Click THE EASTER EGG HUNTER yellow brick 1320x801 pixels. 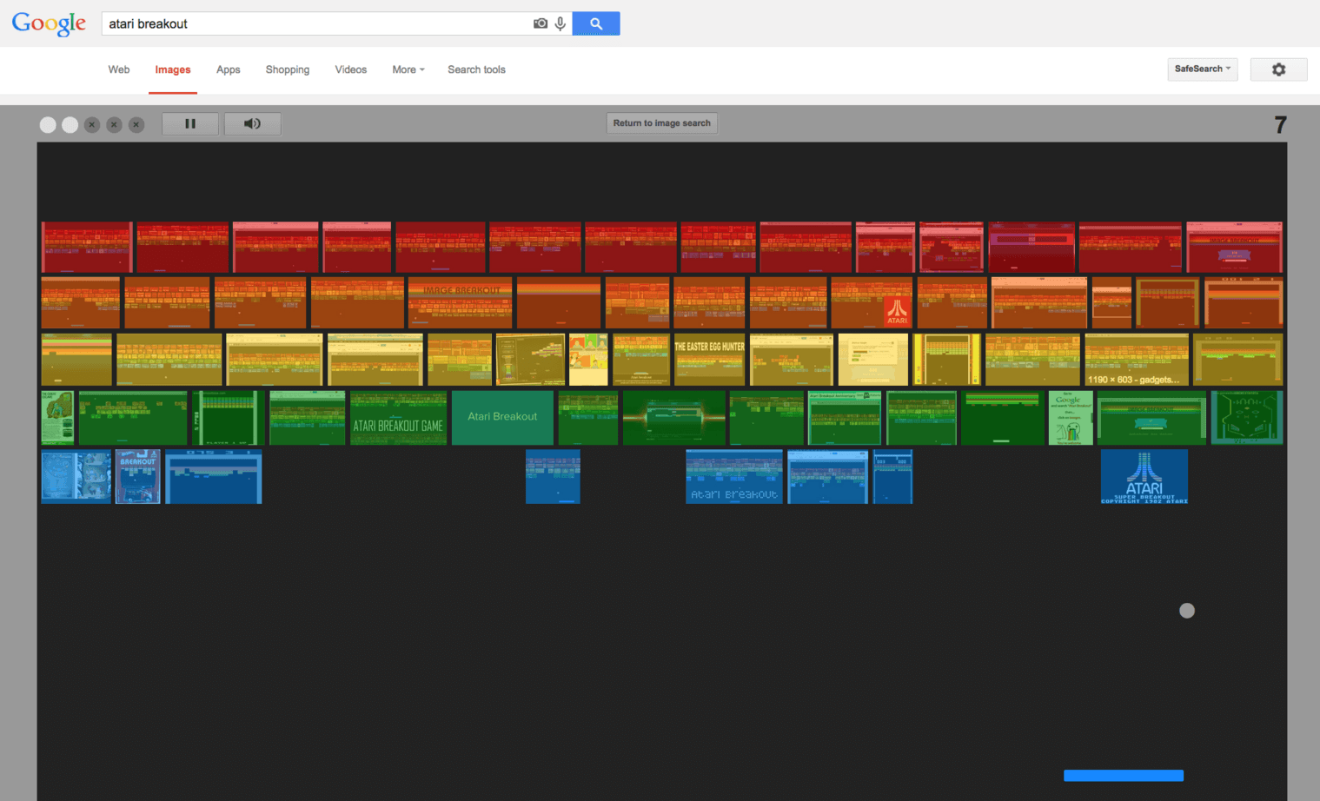pyautogui.click(x=710, y=359)
